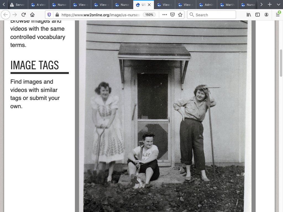This screenshot has width=283, height=212.
Task: Bookmark this page with the star
Action: (x=180, y=15)
